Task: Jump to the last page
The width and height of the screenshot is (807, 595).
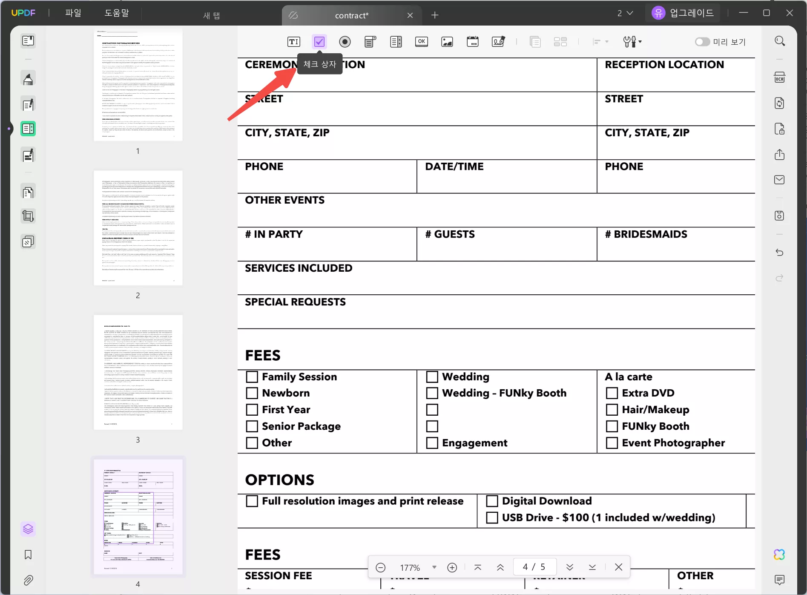Action: pyautogui.click(x=592, y=567)
